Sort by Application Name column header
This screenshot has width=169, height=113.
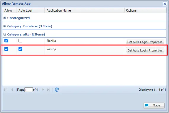point(84,10)
